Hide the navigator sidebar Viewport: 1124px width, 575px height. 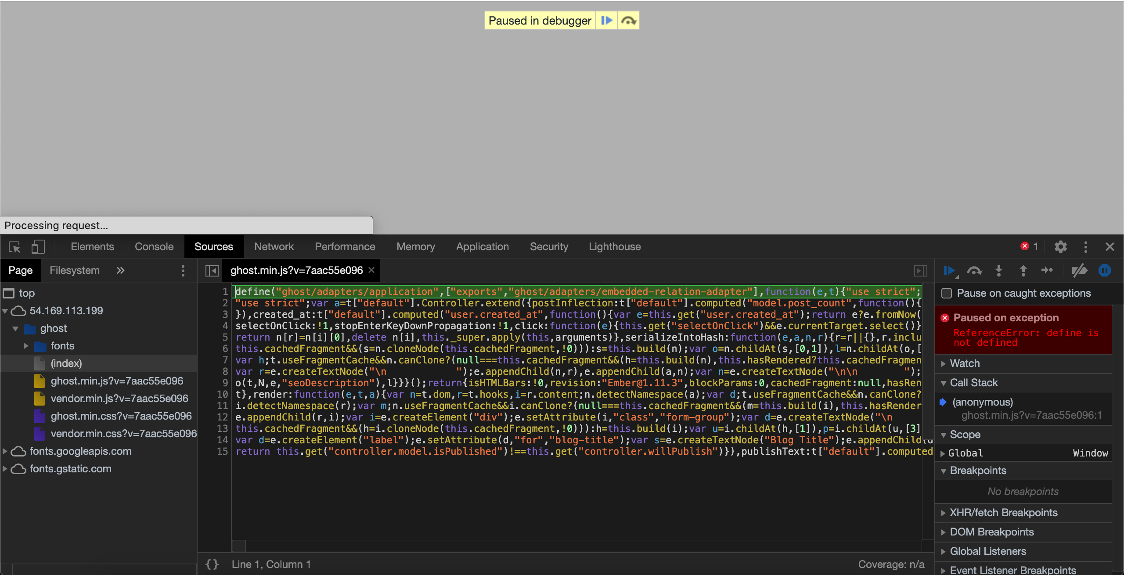212,270
